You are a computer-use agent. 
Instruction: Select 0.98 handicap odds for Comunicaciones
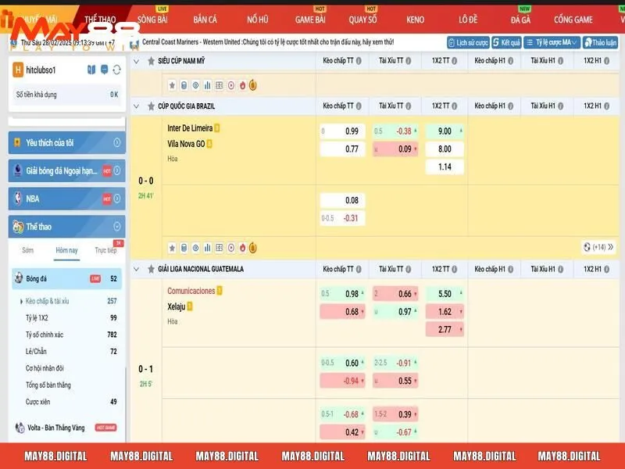(x=342, y=294)
